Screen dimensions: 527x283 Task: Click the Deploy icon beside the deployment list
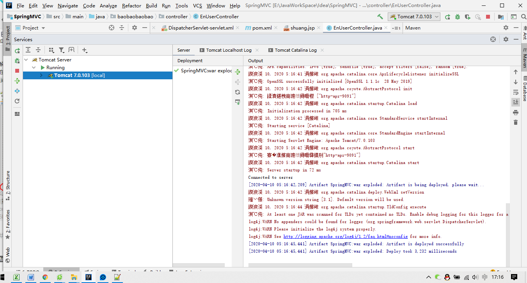coord(238,72)
